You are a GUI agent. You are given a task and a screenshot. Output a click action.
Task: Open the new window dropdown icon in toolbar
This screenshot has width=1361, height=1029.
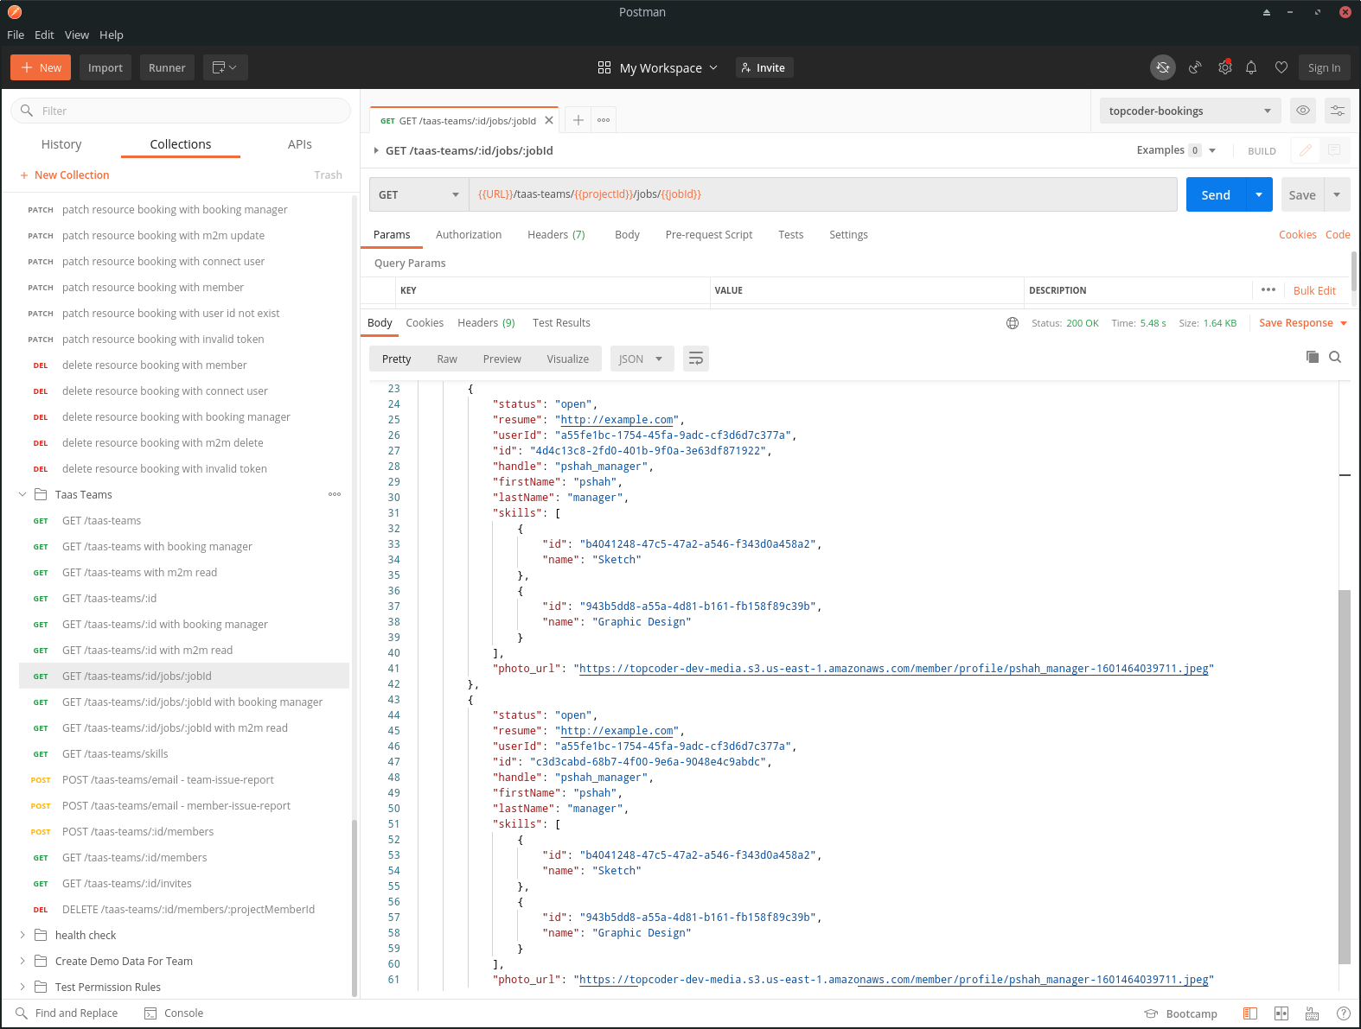(226, 67)
